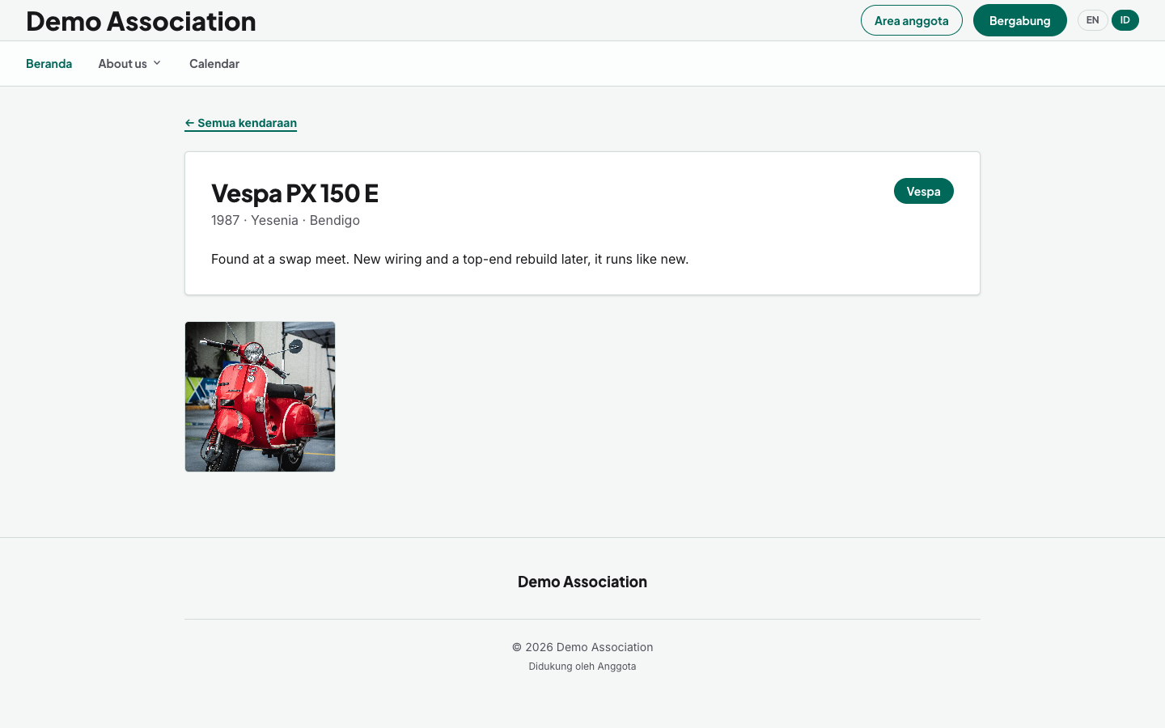Screen dimensions: 1165x728
Task: Click the Vespa category badge
Action: [x=924, y=191]
